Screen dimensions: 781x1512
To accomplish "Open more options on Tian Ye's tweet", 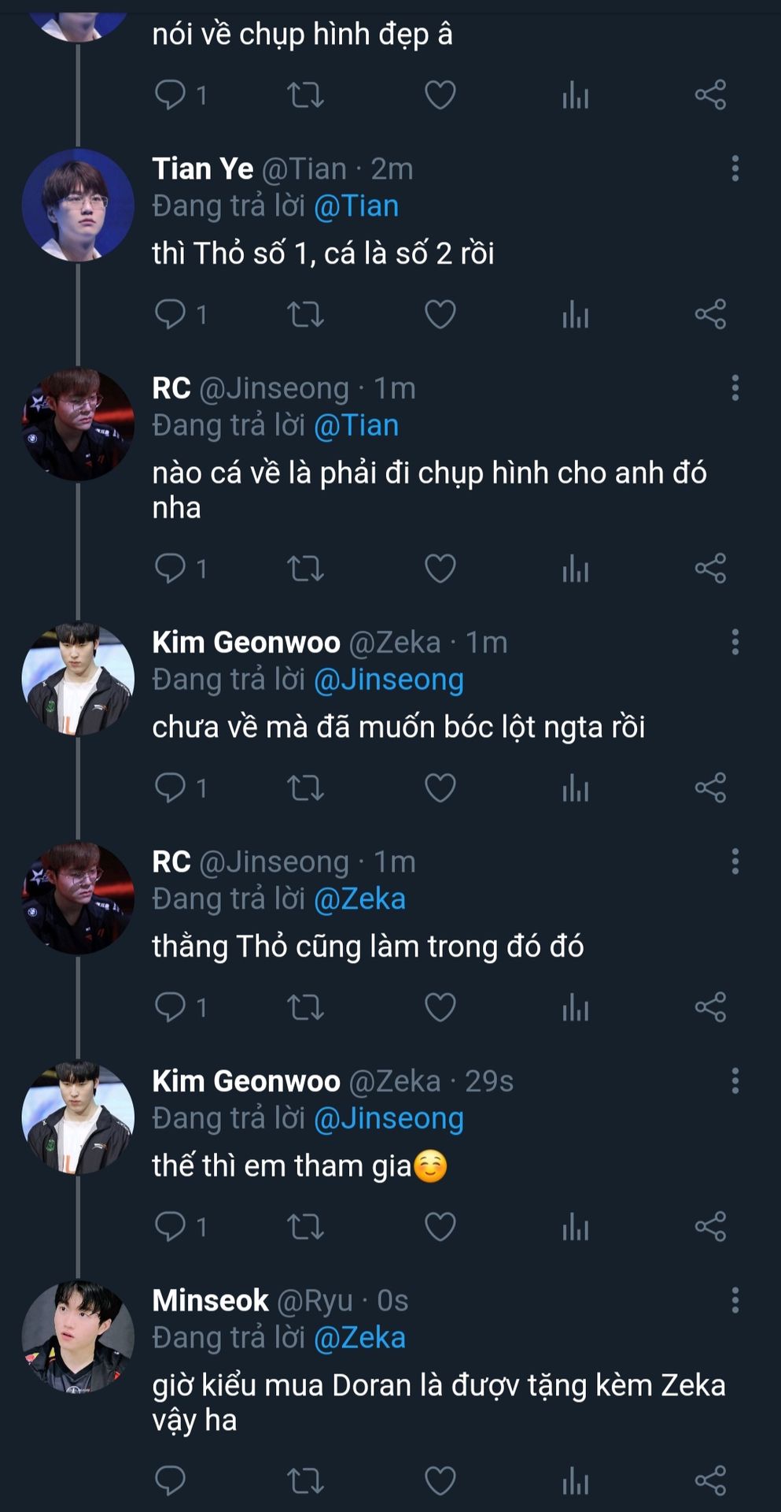I will click(x=735, y=169).
